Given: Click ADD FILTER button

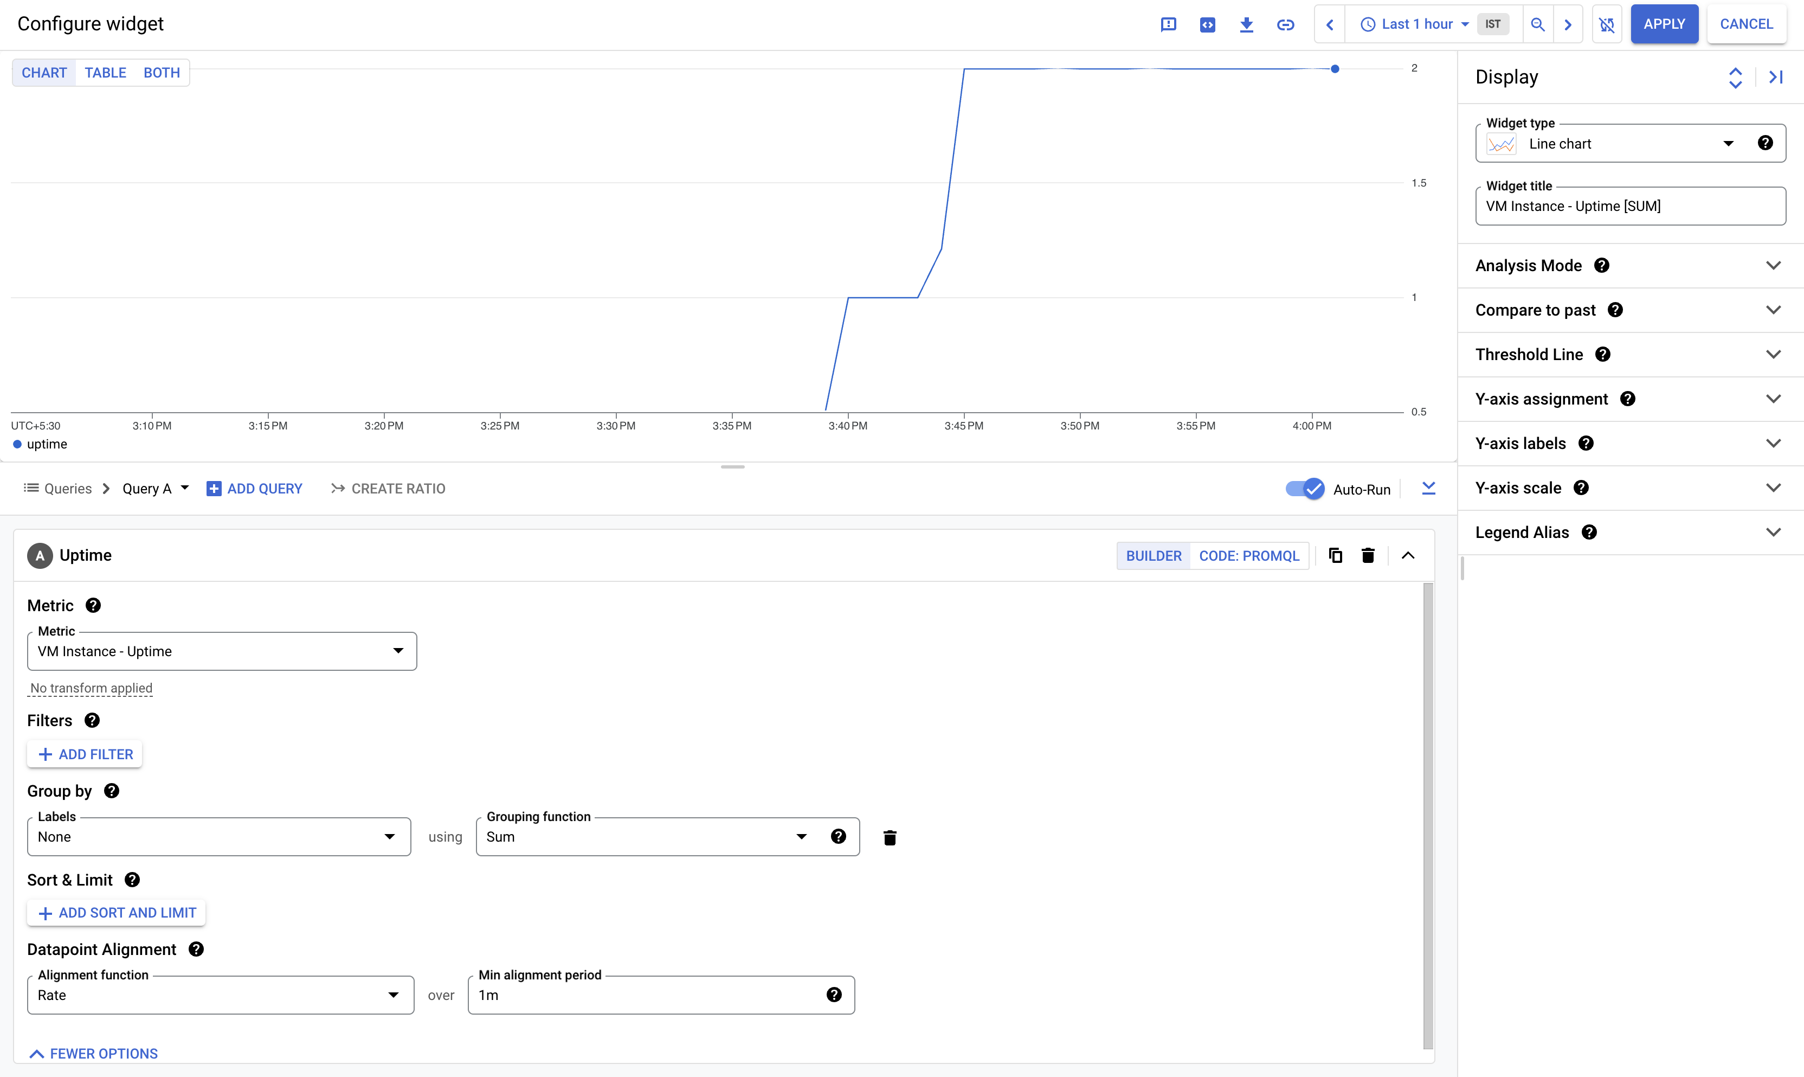Looking at the screenshot, I should [x=85, y=754].
